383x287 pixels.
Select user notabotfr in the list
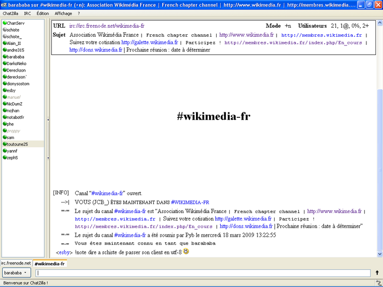point(23,117)
